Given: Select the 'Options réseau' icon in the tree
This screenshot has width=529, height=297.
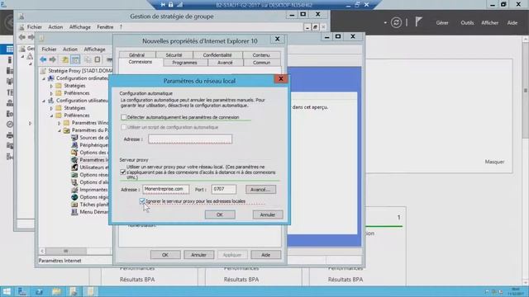Looking at the screenshot, I should click(74, 175).
